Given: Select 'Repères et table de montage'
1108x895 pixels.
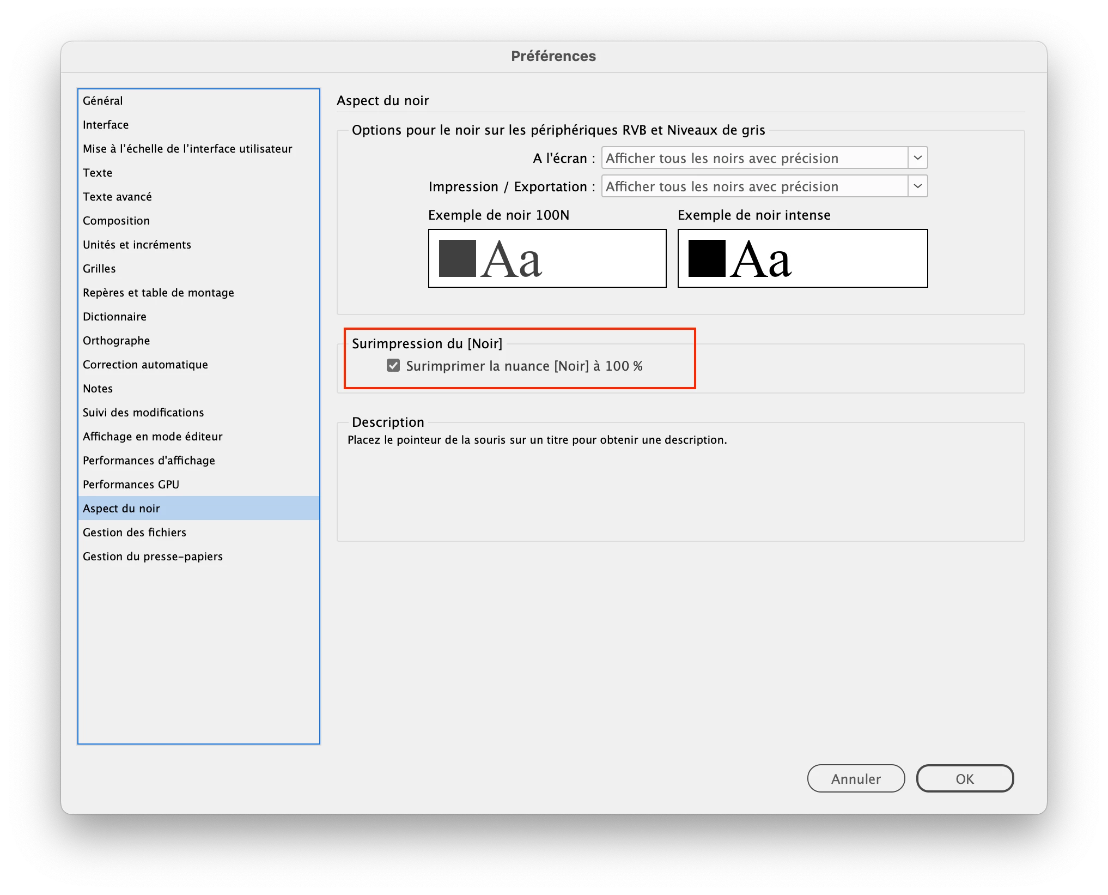Looking at the screenshot, I should click(x=158, y=293).
